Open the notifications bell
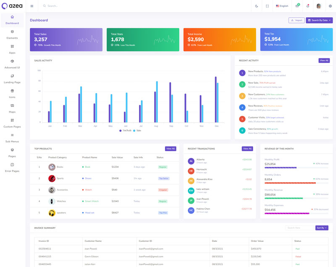The height and width of the screenshot is (267, 336). pyautogui.click(x=308, y=6)
